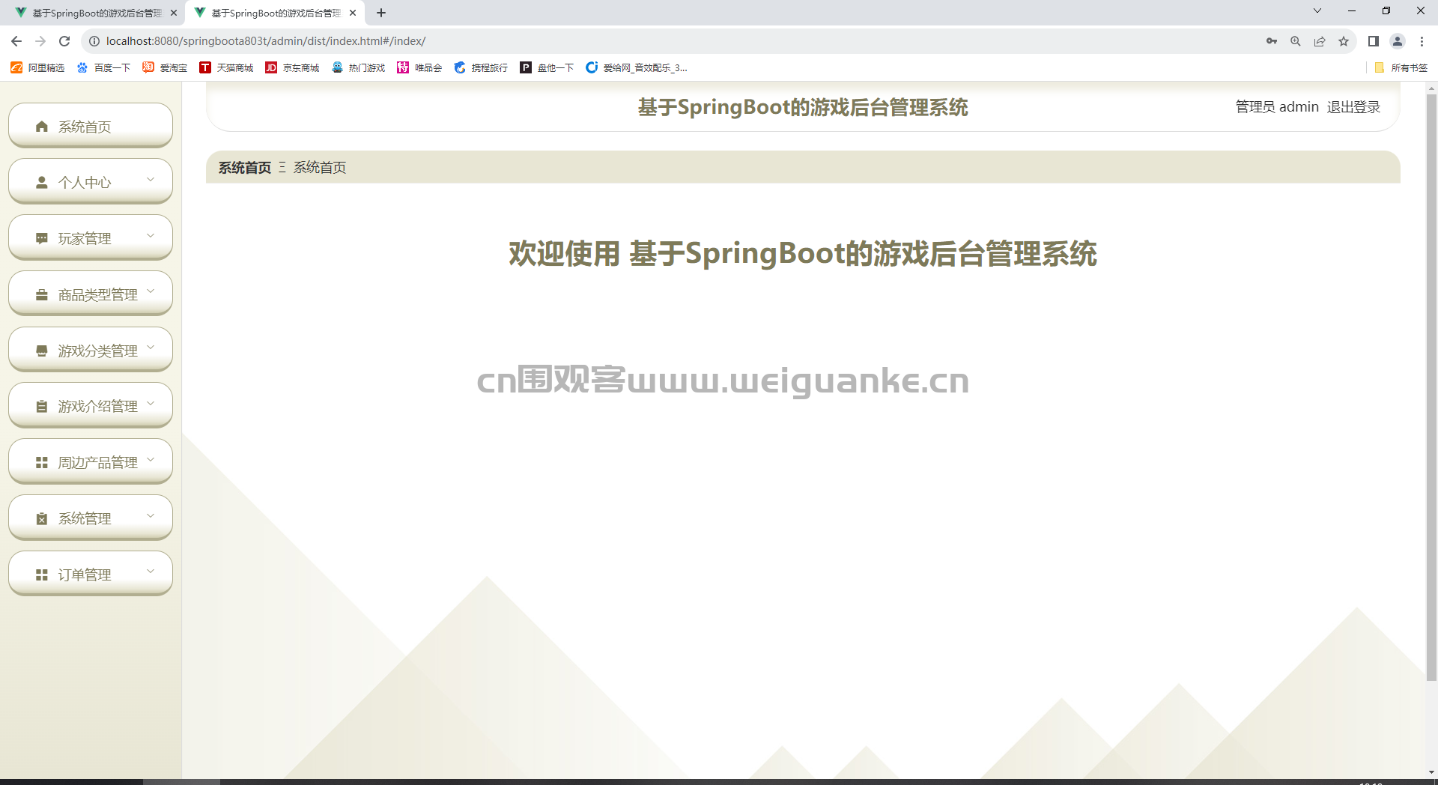Open the 个人中心 sidebar menu
The width and height of the screenshot is (1438, 785).
91,181
